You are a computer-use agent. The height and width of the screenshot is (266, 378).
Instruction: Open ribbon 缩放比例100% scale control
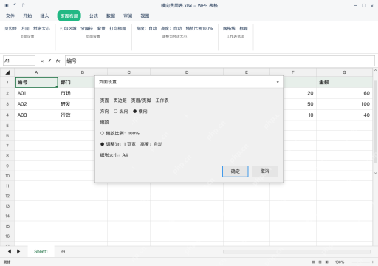coord(199,29)
